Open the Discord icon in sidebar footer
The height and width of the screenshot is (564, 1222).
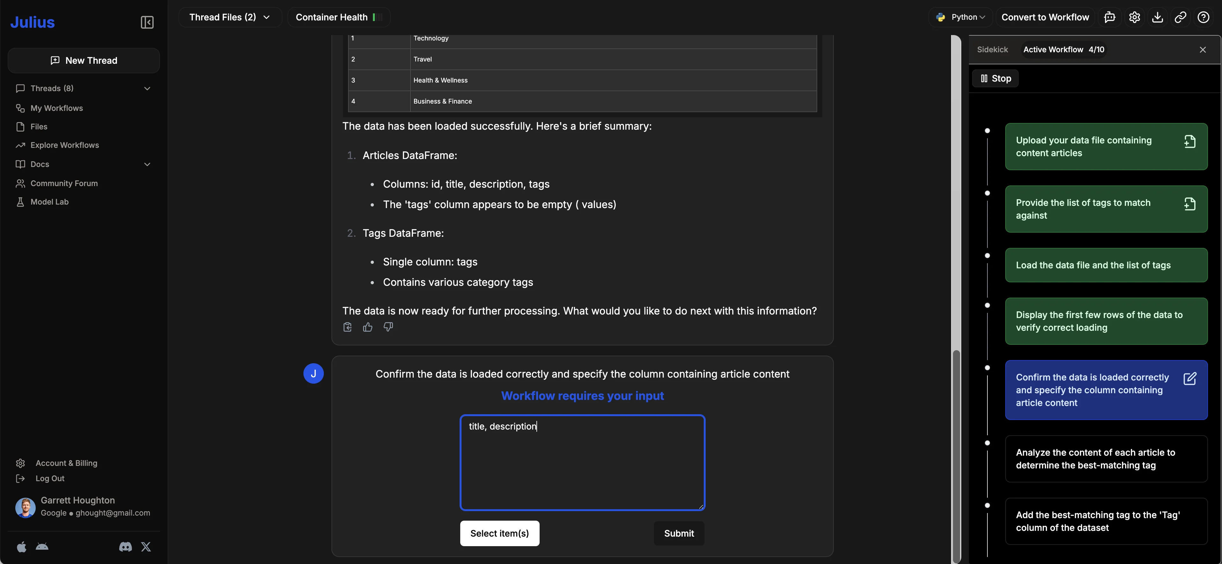(x=125, y=547)
